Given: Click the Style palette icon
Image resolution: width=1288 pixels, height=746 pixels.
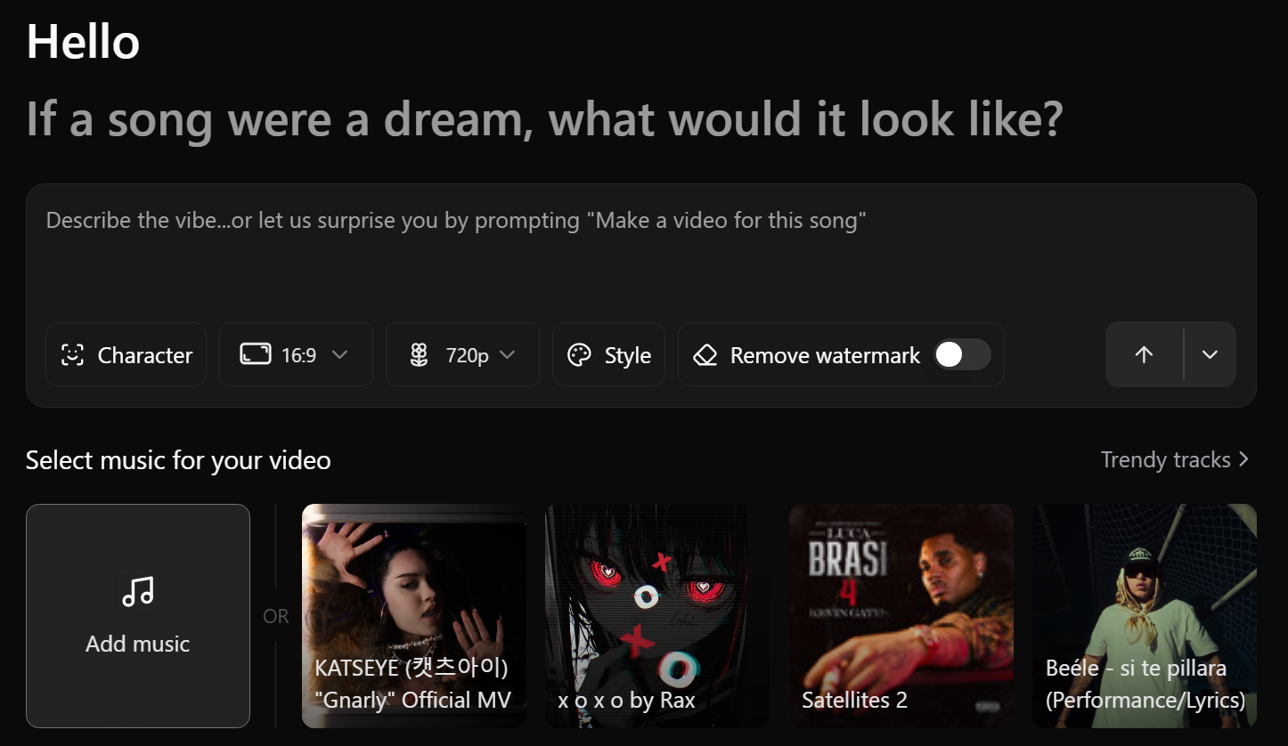Looking at the screenshot, I should (x=579, y=355).
